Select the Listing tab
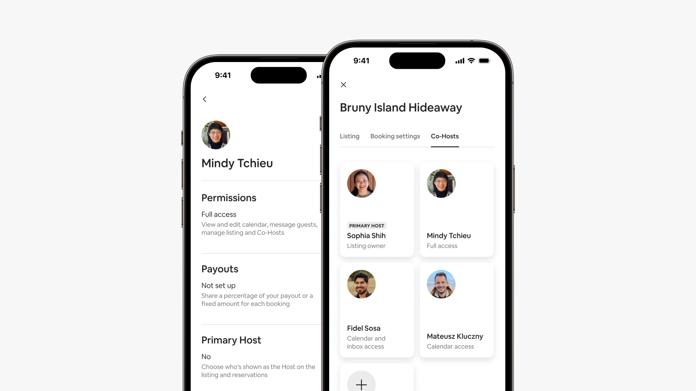This screenshot has width=696, height=391. pos(349,136)
